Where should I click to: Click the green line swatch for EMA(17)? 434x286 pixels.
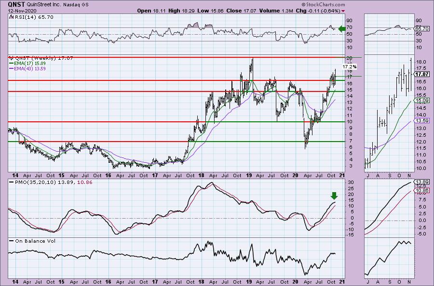click(12, 64)
